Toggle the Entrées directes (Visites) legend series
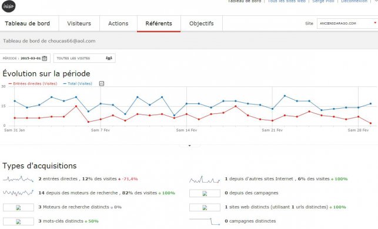 pyautogui.click(x=33, y=83)
